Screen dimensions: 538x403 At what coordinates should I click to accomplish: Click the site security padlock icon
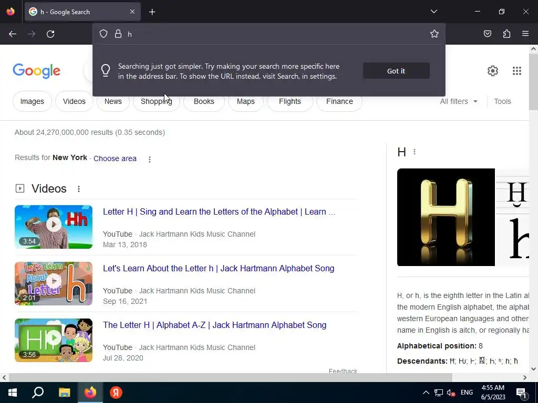click(x=118, y=34)
